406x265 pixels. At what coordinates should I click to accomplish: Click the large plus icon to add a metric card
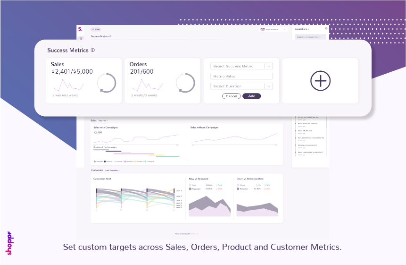pyautogui.click(x=320, y=81)
